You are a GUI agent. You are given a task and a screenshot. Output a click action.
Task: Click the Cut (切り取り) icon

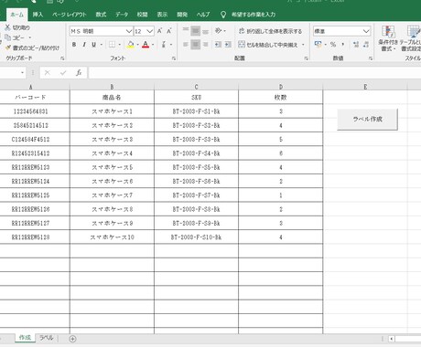click(x=8, y=27)
